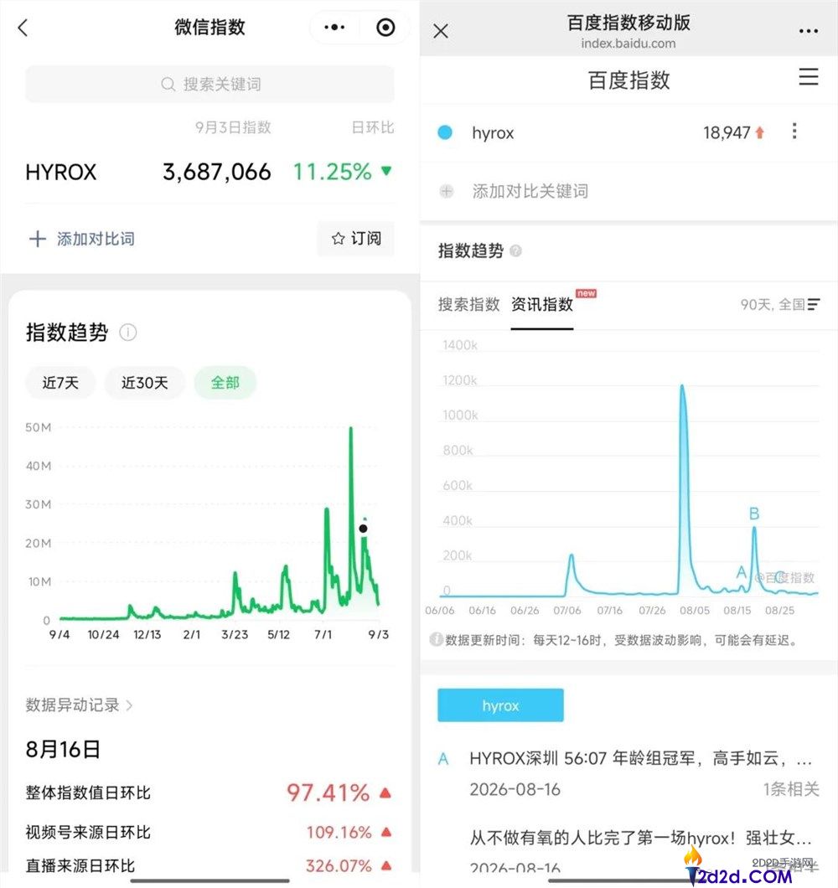Click the 326.07% livestream value

tap(339, 865)
